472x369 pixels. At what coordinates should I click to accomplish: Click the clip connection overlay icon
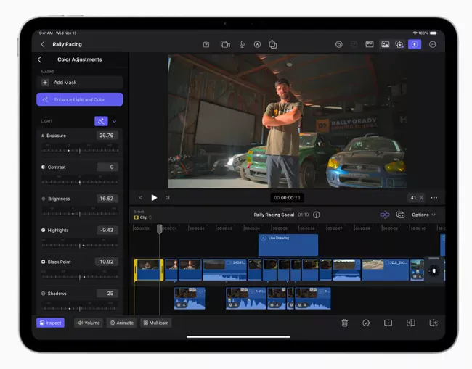click(x=400, y=215)
